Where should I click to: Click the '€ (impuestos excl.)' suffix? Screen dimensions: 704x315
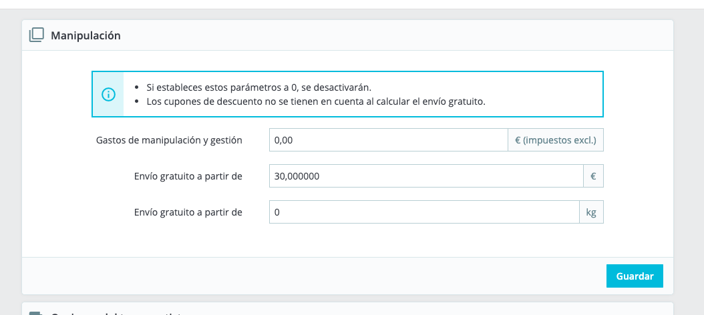click(x=556, y=140)
